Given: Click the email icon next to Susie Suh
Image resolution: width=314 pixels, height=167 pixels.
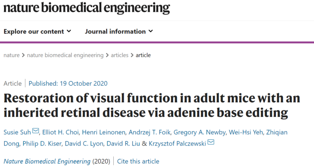Looking at the screenshot, I should (x=36, y=131).
